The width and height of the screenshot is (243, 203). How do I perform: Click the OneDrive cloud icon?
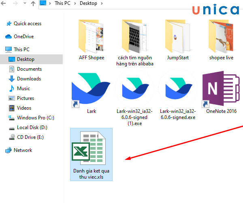pos(9,37)
